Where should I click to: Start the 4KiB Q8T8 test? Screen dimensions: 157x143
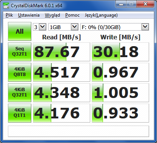20,72
